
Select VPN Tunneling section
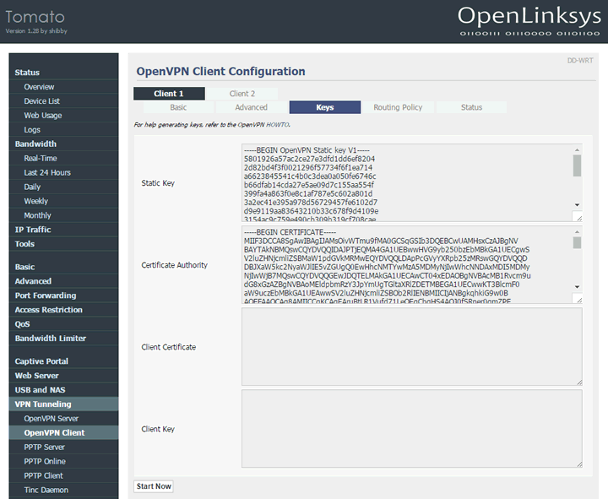(x=63, y=404)
